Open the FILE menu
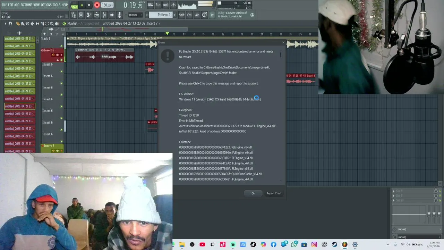 (5, 5)
